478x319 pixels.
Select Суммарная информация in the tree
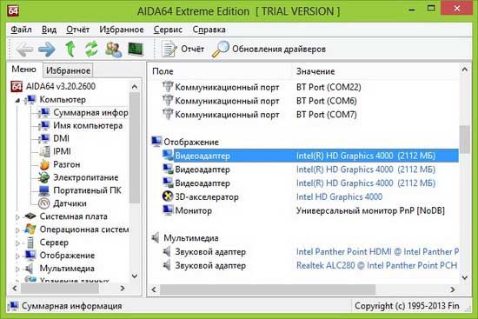tap(90, 112)
